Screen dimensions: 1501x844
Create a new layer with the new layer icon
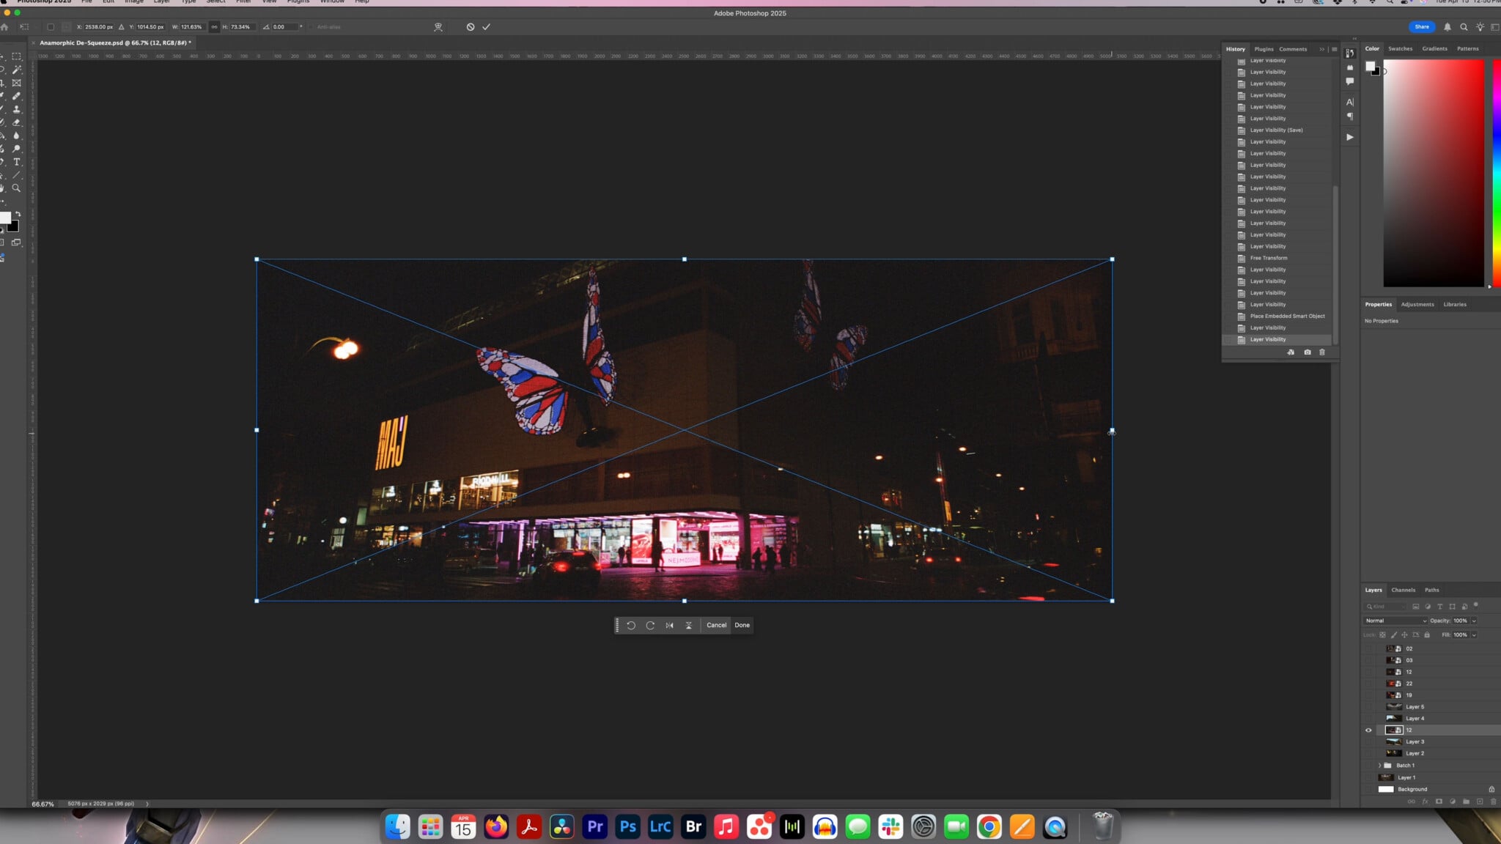click(x=1480, y=802)
